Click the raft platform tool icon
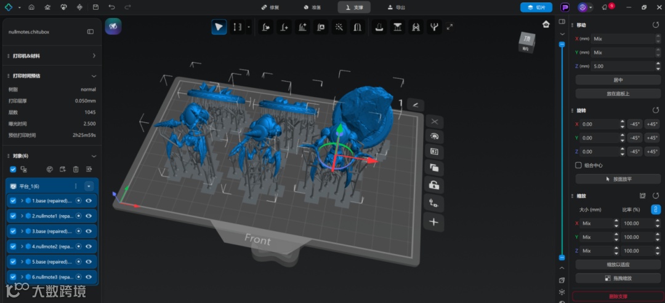 coord(379,27)
